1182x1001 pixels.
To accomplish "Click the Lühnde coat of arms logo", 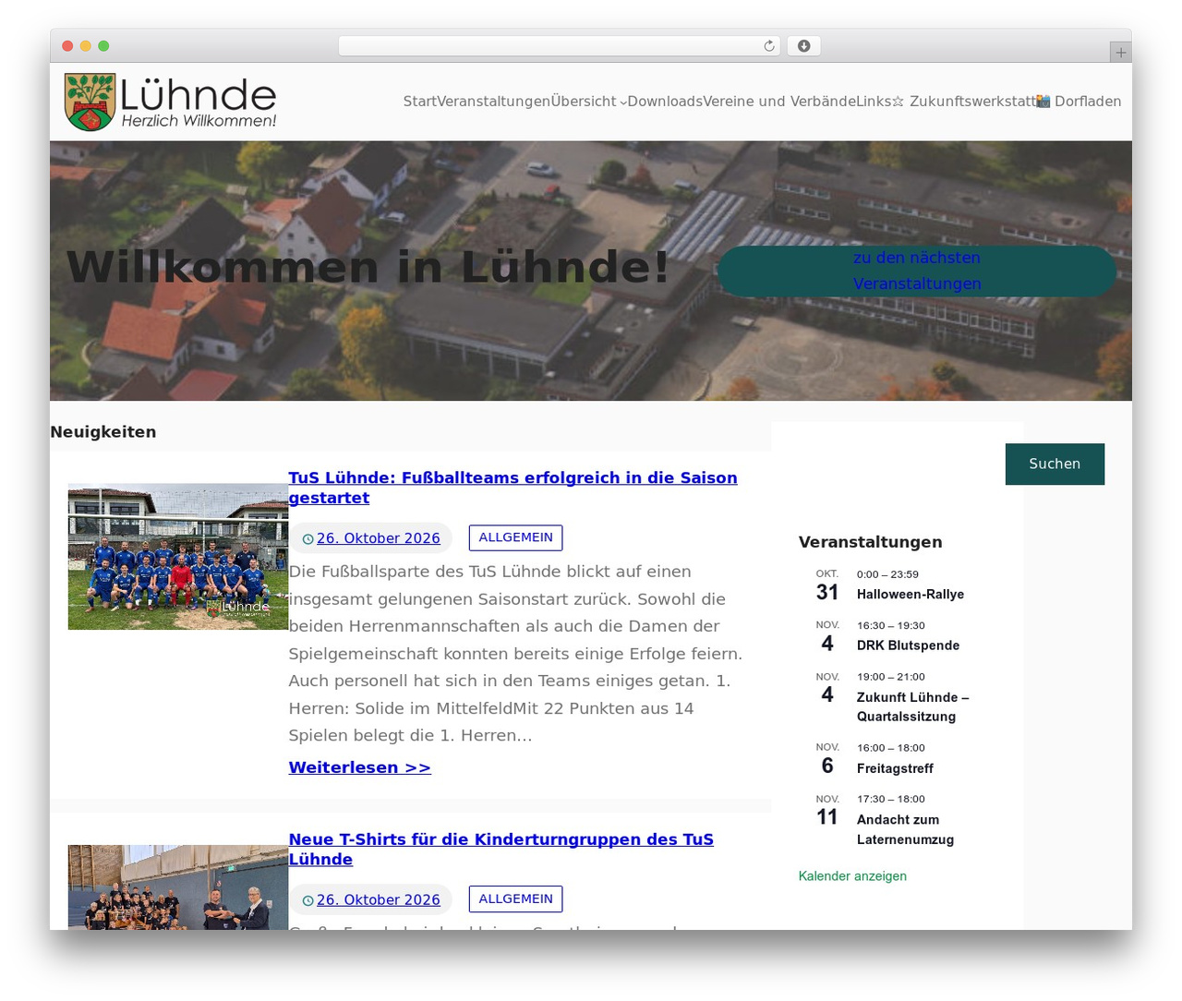I will (90, 102).
